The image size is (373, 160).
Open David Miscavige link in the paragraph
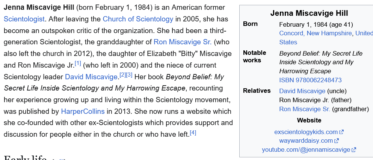tap(91, 77)
